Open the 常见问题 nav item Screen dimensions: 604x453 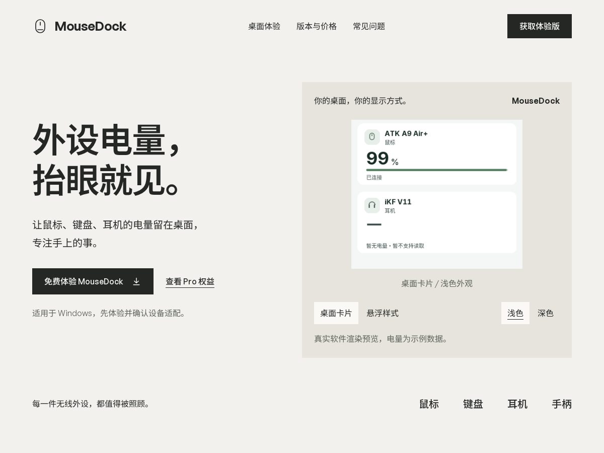pyautogui.click(x=369, y=26)
